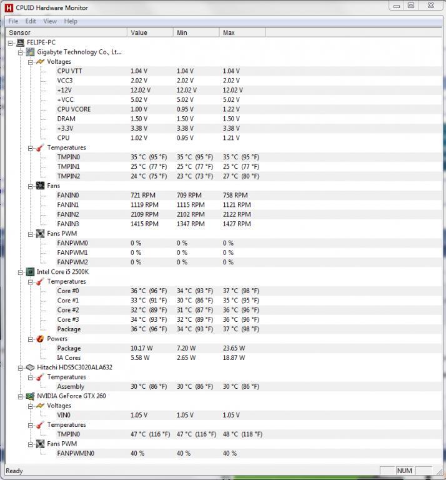This screenshot has width=446, height=480.
Task: Collapse the Hitachi HDS5C3020ALA632 node
Action: [21, 368]
